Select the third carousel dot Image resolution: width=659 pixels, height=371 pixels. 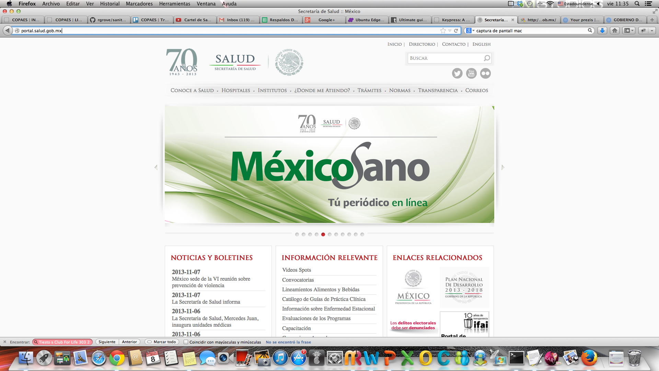pos(310,234)
